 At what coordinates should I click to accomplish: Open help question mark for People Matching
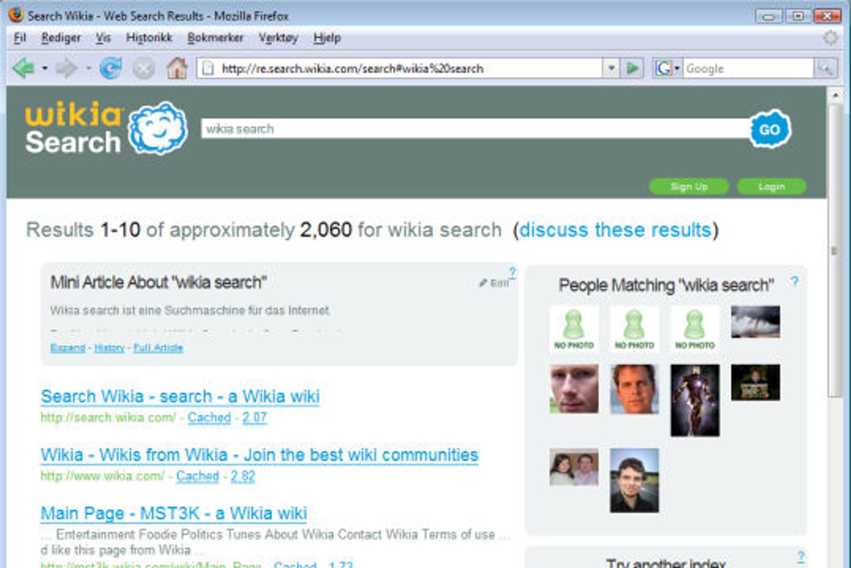794,281
